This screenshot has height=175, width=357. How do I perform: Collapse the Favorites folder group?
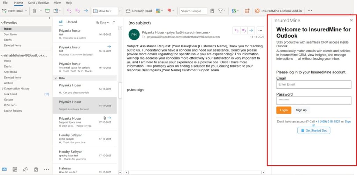coord(2,23)
